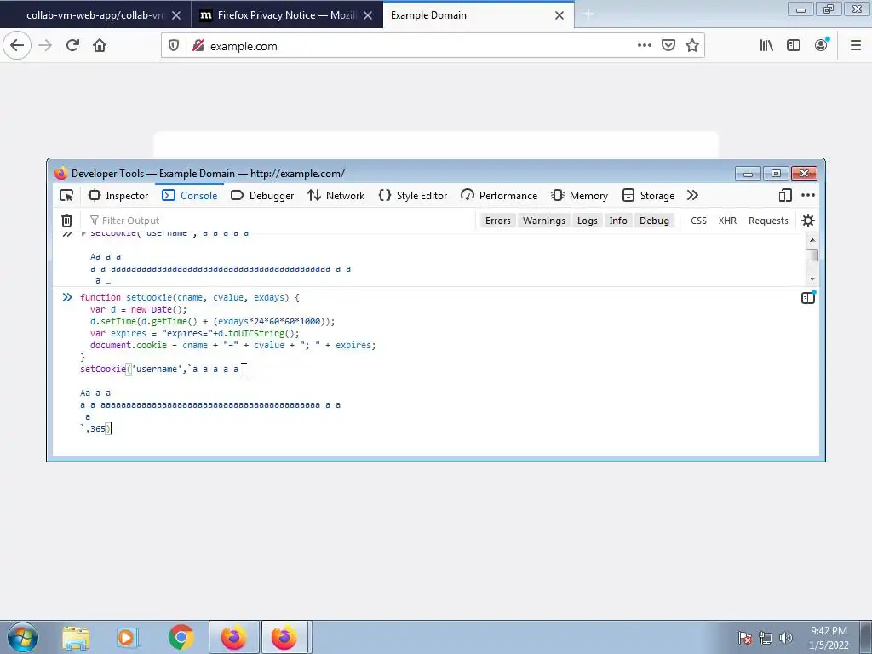Open DevTools customize ellipsis menu

pyautogui.click(x=808, y=195)
